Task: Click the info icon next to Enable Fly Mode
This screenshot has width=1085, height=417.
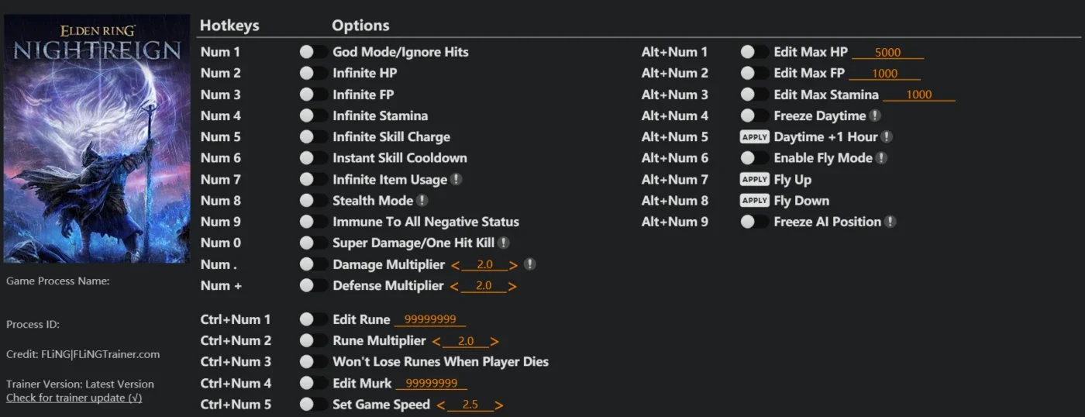Action: click(882, 158)
